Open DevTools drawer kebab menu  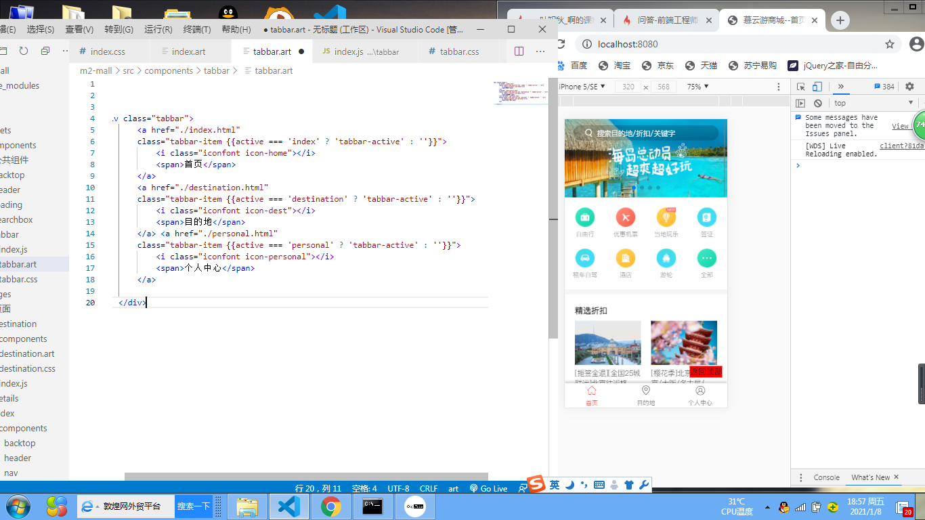(x=801, y=477)
